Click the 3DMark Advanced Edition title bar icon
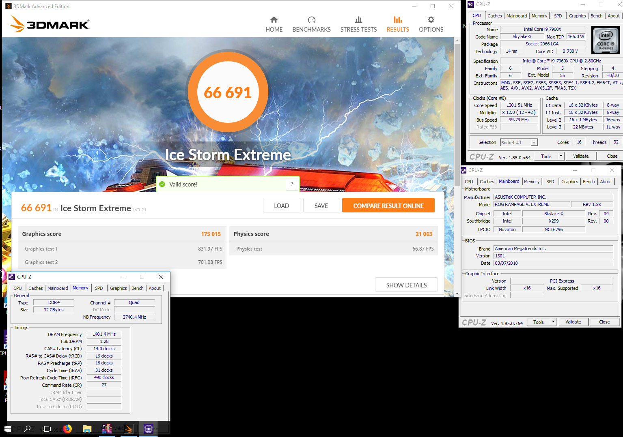623x437 pixels. point(9,6)
